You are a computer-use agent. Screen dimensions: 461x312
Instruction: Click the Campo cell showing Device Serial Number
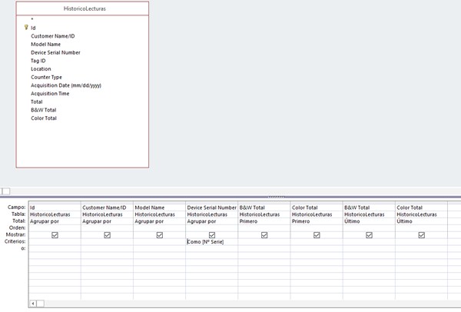211,207
